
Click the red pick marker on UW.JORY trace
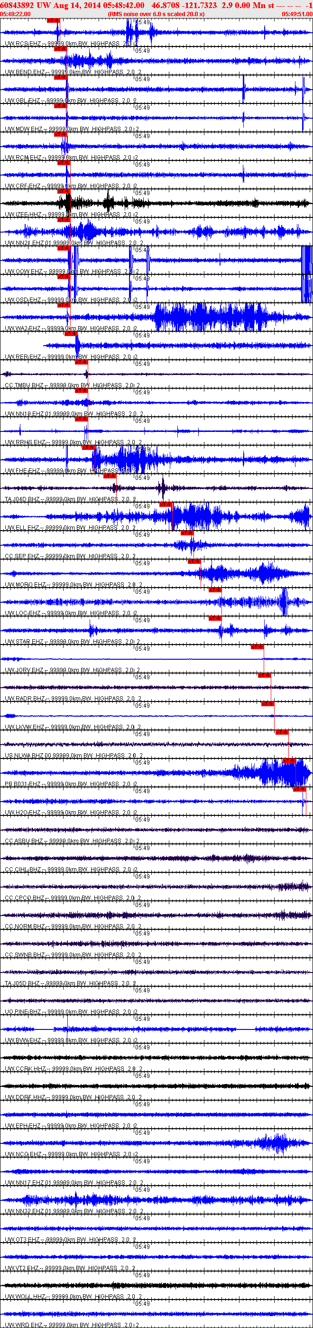257,646
